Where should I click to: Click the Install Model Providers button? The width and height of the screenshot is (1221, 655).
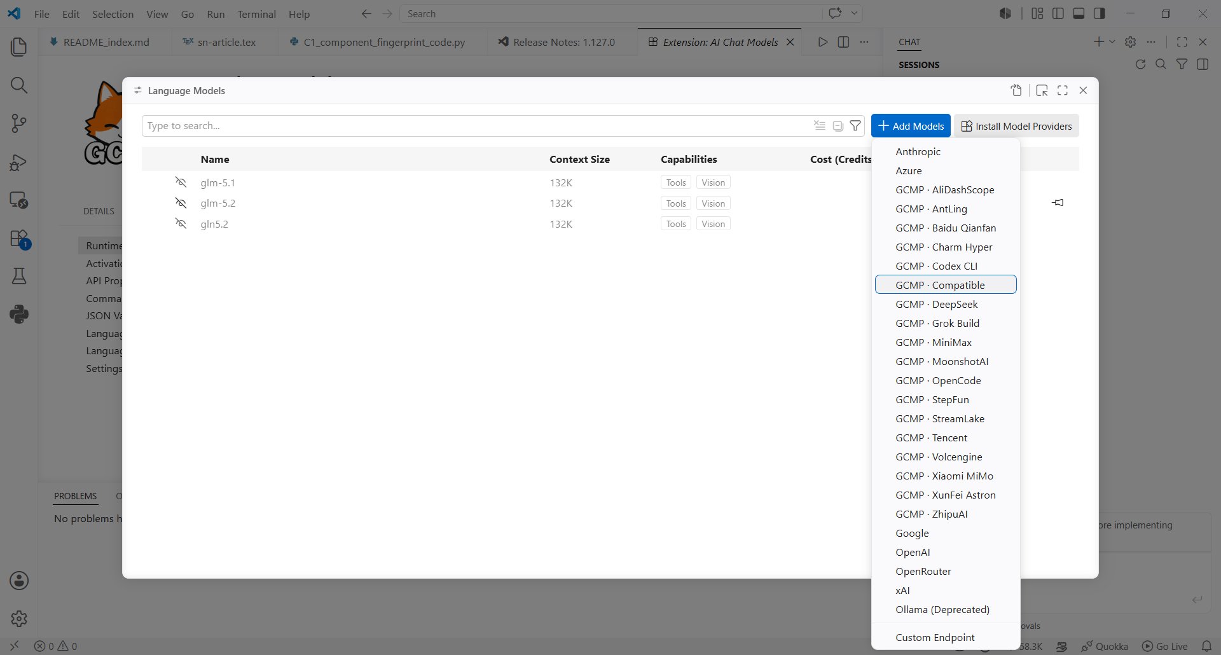1016,126
